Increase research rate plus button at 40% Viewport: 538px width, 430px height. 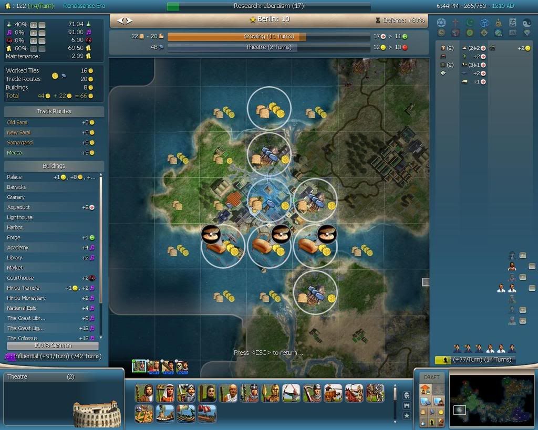33,25
